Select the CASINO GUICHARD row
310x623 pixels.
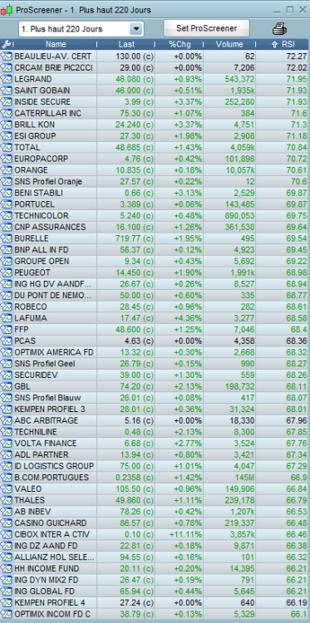(155, 522)
